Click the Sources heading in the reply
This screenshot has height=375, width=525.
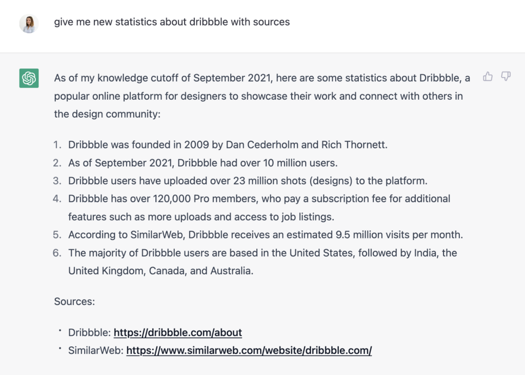point(74,302)
